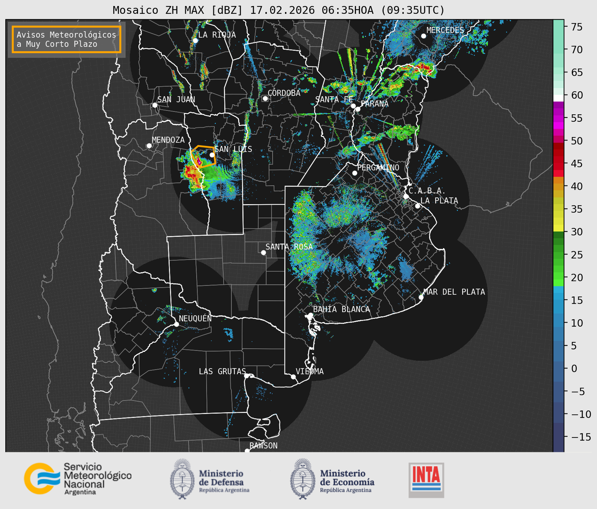
Task: Click the NEUQUÉN label text
Action: (195, 318)
